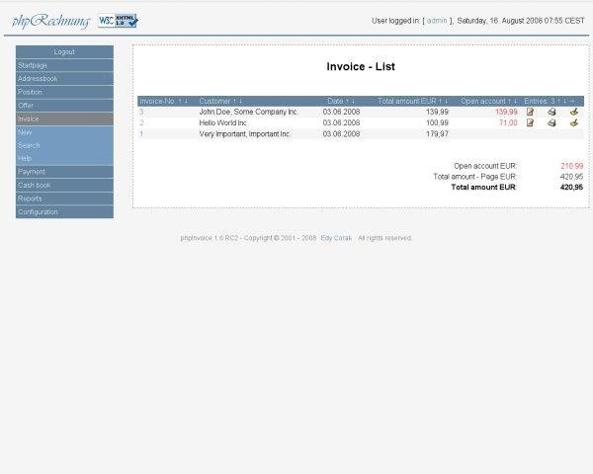
Task: Click payment icon for invoice 3
Action: (x=574, y=112)
